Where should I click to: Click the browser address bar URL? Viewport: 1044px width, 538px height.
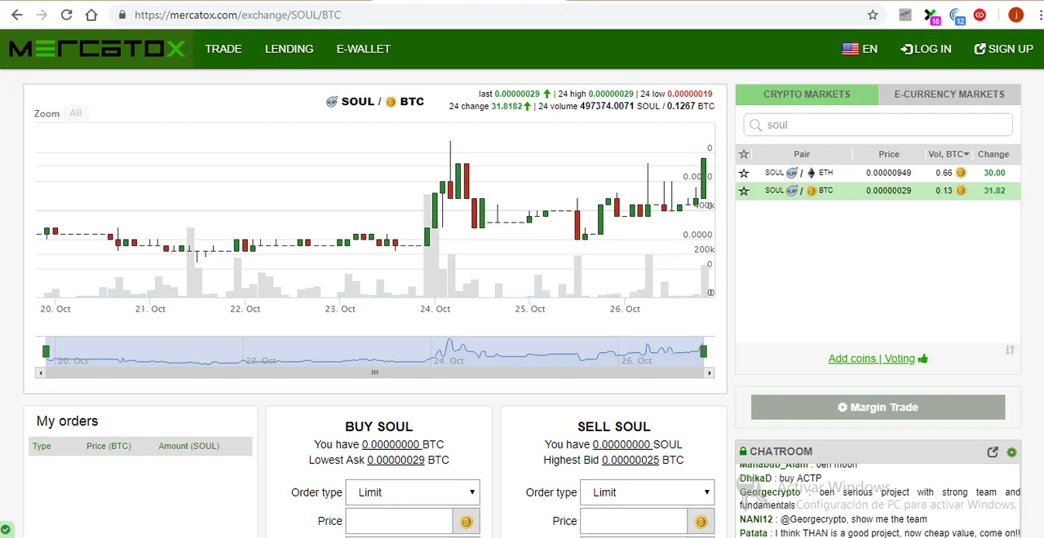tap(238, 15)
